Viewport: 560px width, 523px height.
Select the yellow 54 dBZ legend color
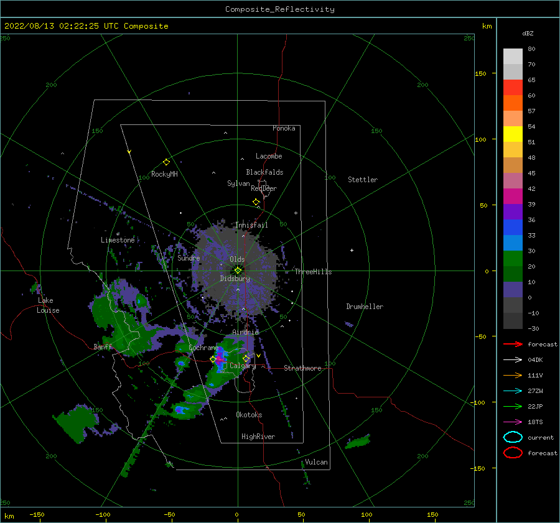[x=513, y=134]
